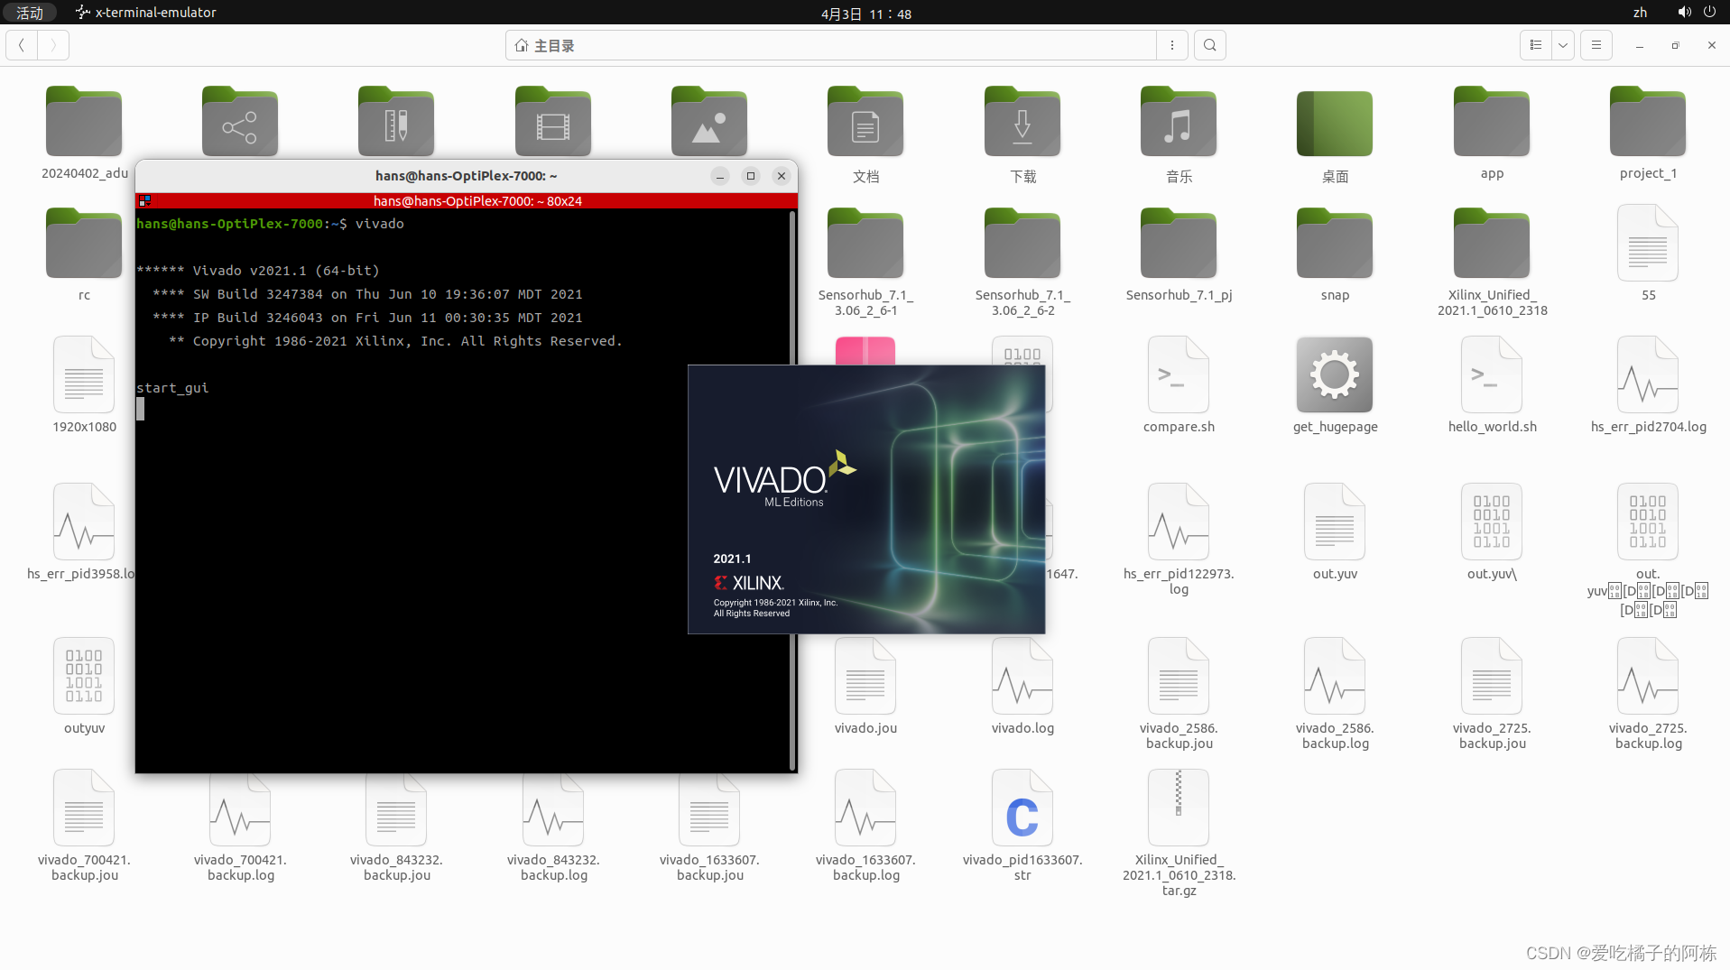The height and width of the screenshot is (970, 1730).
Task: Select the get_hugepage executable
Action: tap(1335, 374)
